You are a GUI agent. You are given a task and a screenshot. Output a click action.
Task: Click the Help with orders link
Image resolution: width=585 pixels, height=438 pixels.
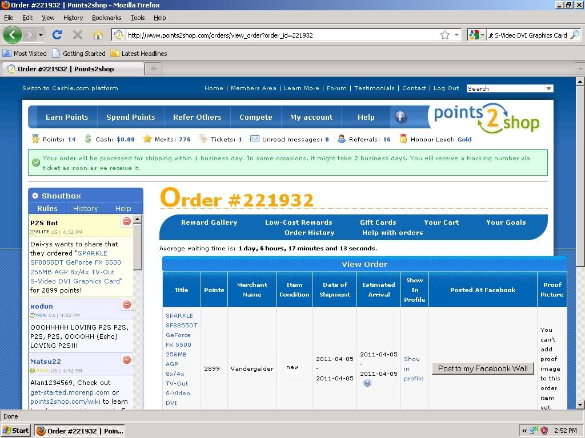pyautogui.click(x=392, y=233)
